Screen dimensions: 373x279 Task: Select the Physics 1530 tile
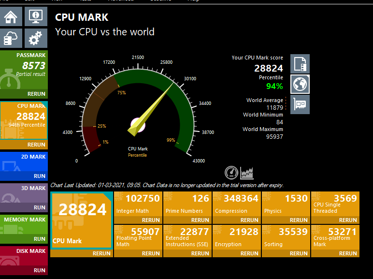click(286, 204)
